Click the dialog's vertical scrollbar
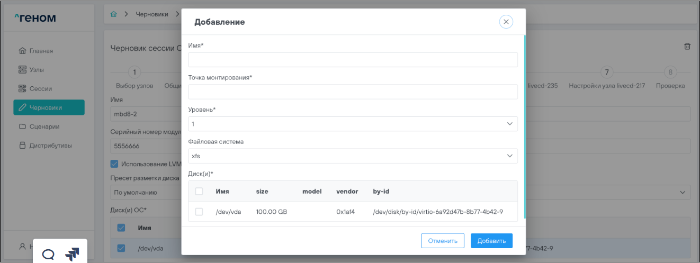Viewport: 700px width, 263px height. (x=525, y=127)
